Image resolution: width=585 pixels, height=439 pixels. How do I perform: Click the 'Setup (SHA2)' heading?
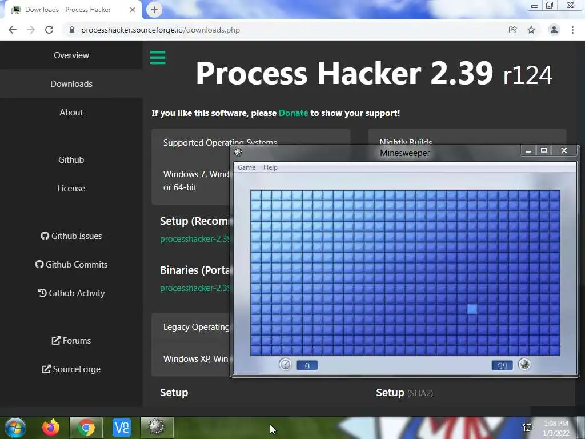tap(404, 393)
